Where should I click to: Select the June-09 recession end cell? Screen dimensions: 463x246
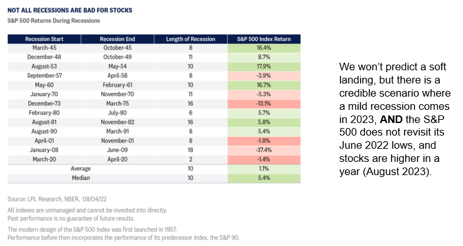(x=117, y=150)
